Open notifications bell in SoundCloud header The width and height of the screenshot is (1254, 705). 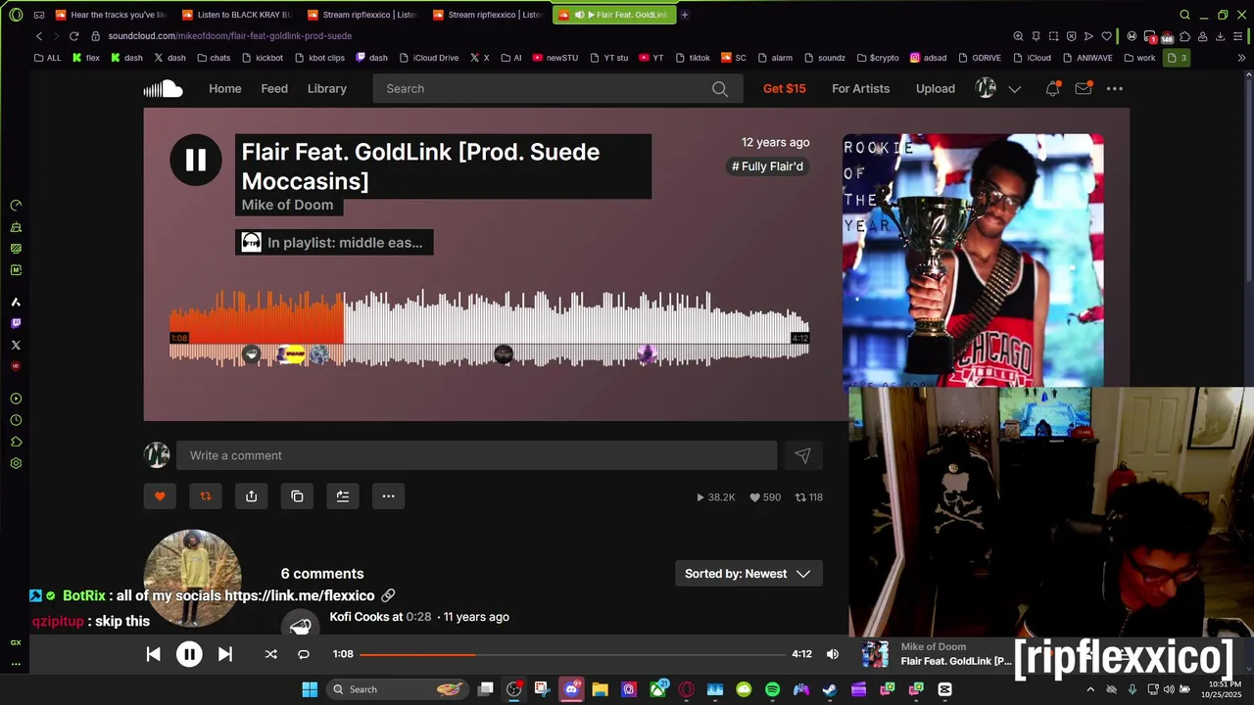[1052, 89]
